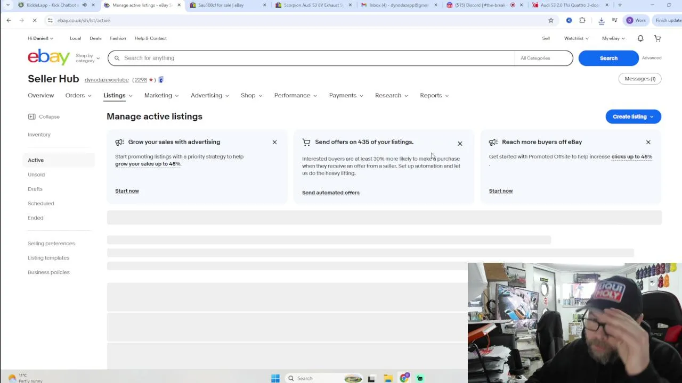Open the shopping cart
The height and width of the screenshot is (383, 682).
tap(657, 38)
